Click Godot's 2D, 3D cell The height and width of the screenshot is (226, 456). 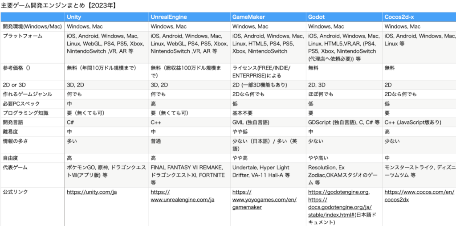344,85
